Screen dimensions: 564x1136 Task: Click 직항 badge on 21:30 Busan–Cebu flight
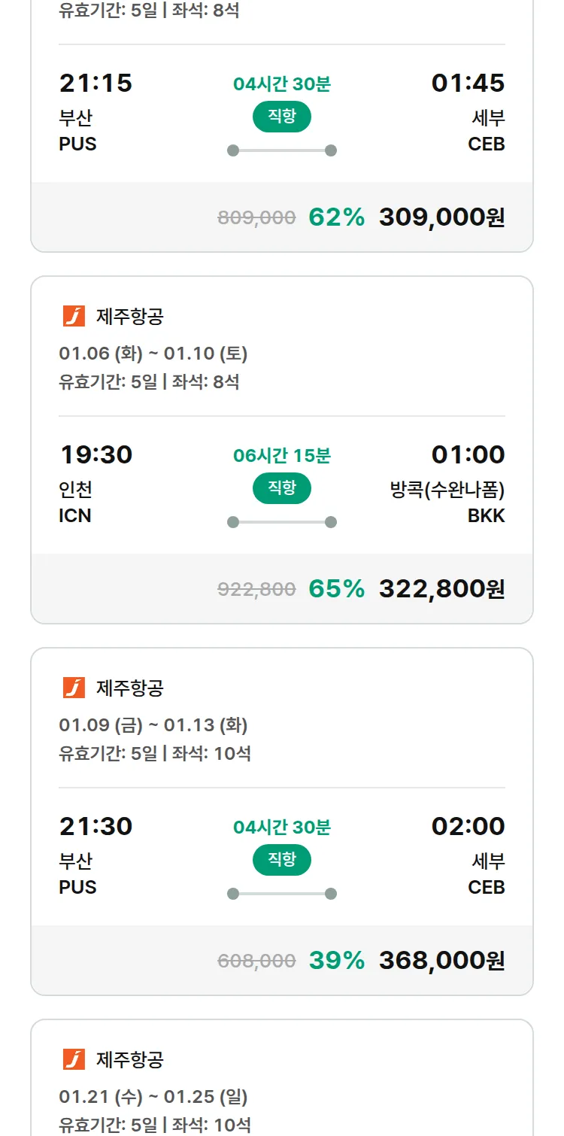281,860
